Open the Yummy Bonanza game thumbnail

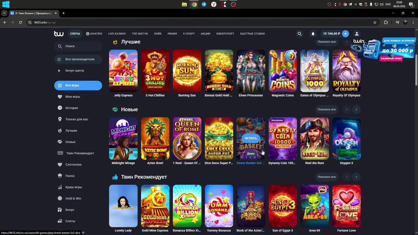pyautogui.click(x=219, y=206)
